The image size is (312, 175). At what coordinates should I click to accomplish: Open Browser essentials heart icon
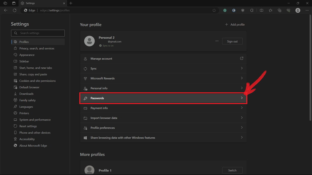point(288,10)
